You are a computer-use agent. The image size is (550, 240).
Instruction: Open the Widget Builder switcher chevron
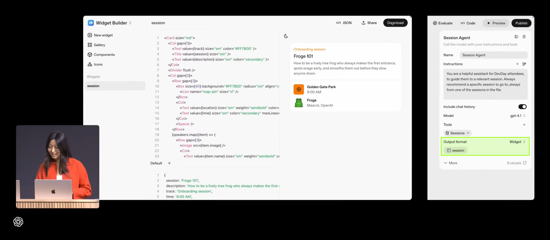click(x=130, y=23)
